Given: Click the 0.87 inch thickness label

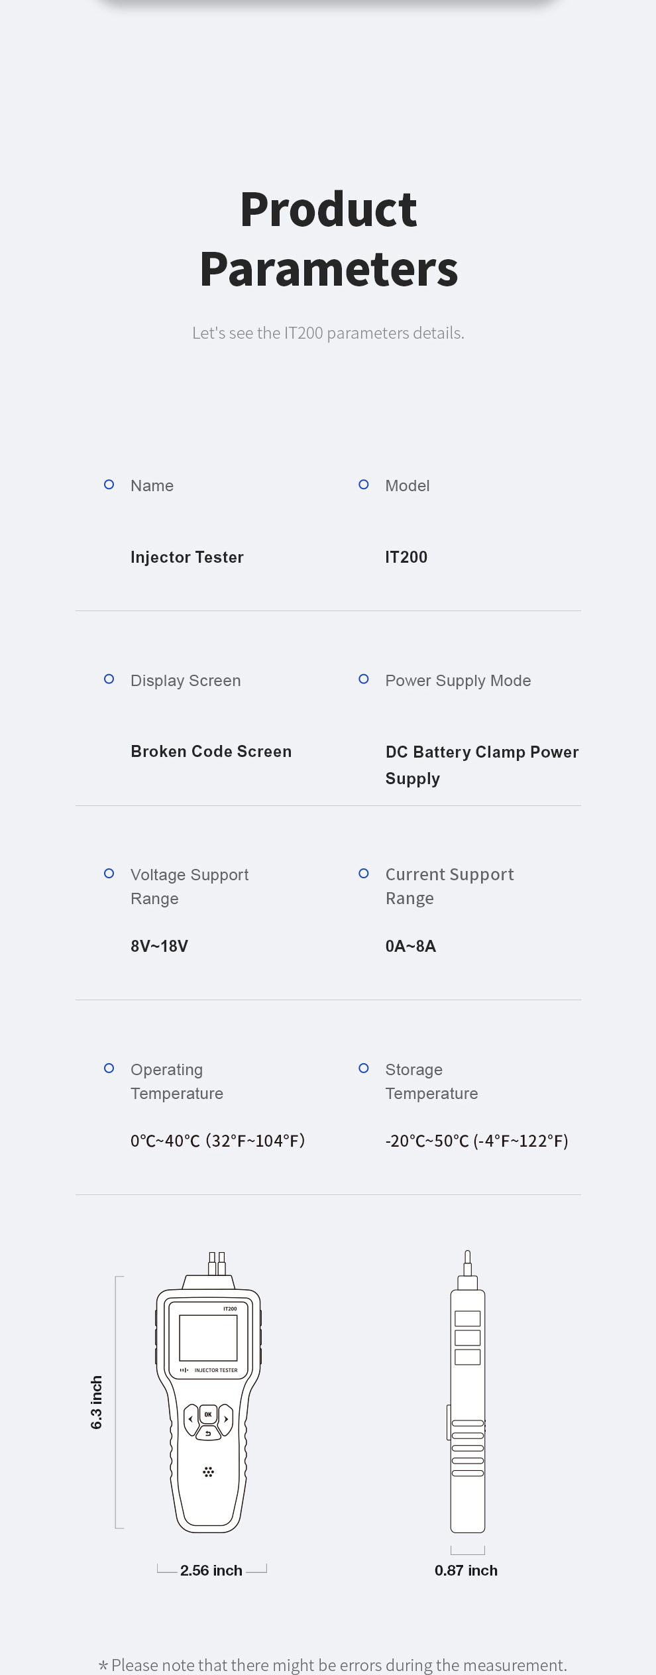Looking at the screenshot, I should (x=466, y=1570).
